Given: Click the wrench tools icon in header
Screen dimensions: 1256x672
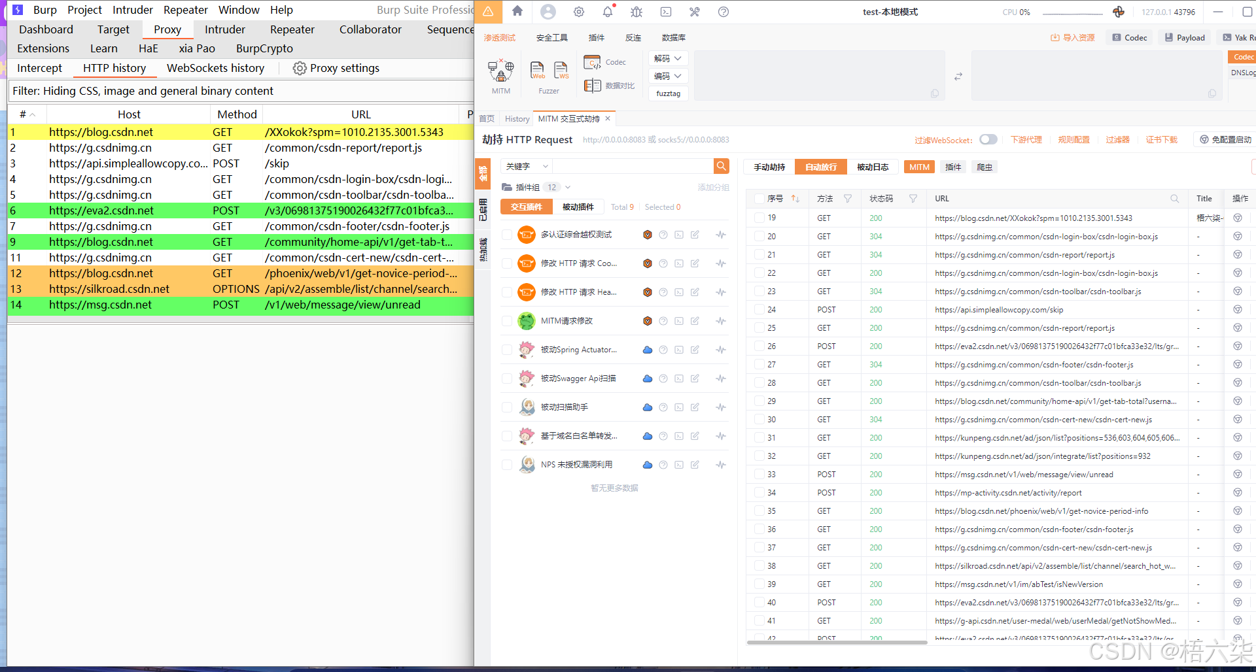Looking at the screenshot, I should (695, 12).
